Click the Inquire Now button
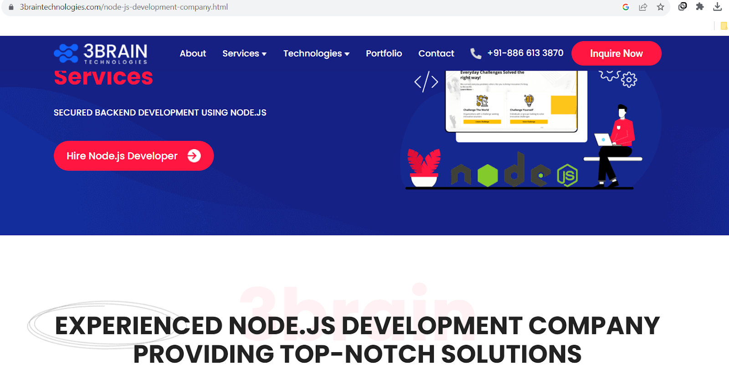This screenshot has width=729, height=385. 616,53
